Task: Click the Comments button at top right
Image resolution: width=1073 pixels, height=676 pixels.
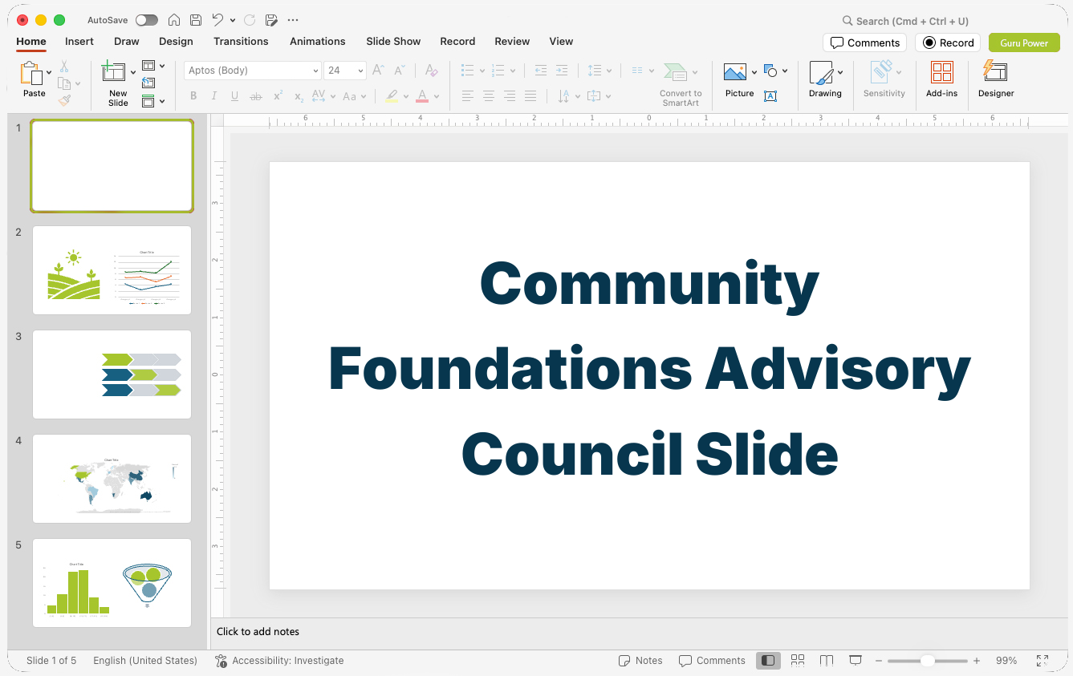Action: 864,43
